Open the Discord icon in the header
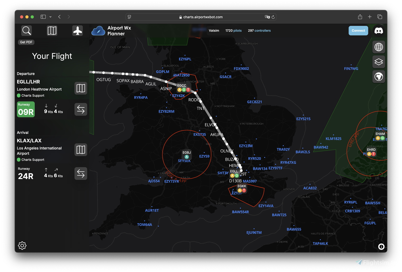 coord(378,30)
